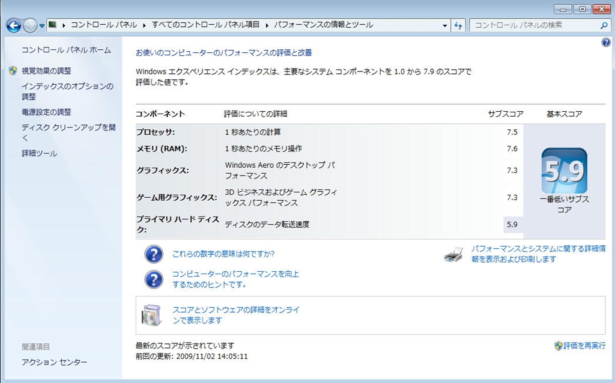This screenshot has width=615, height=383.
Task: Click the shield icon beside 視覚効果の調整
Action: pyautogui.click(x=13, y=71)
